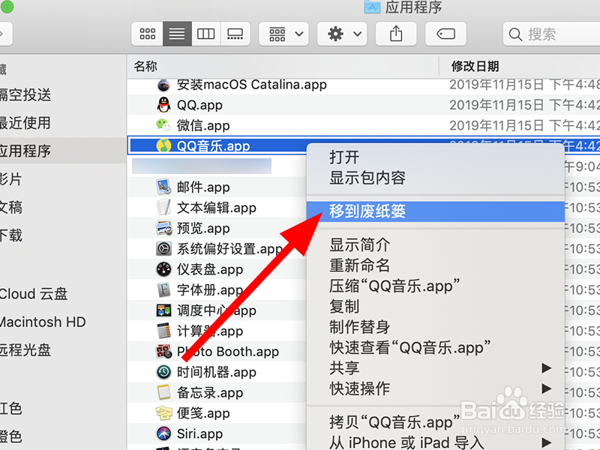Viewport: 600px width, 450px height.
Task: Select the 橙色 tag in the sidebar
Action: coord(63,436)
